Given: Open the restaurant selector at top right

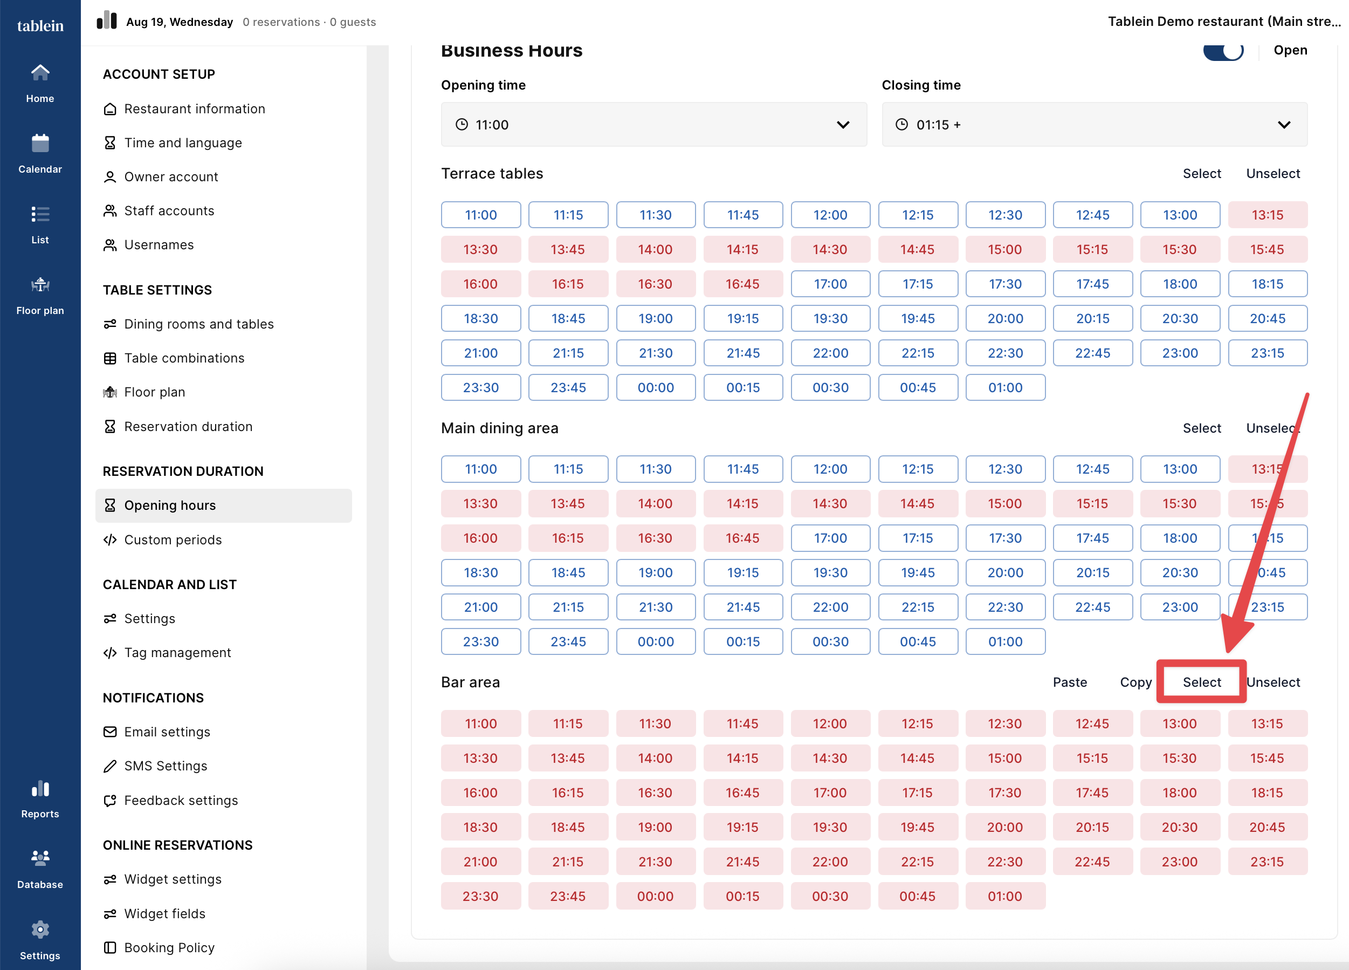Looking at the screenshot, I should [1224, 22].
